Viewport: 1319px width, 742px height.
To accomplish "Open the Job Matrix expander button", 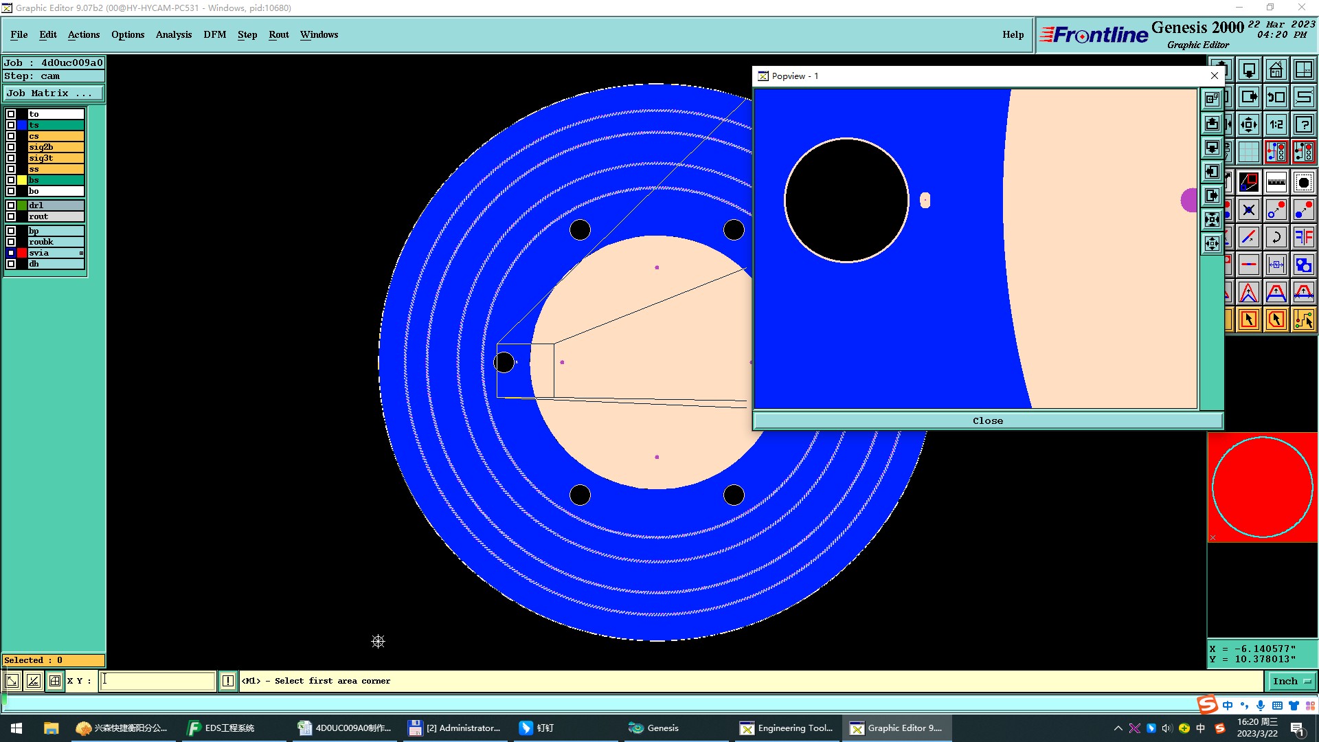I will (x=53, y=93).
